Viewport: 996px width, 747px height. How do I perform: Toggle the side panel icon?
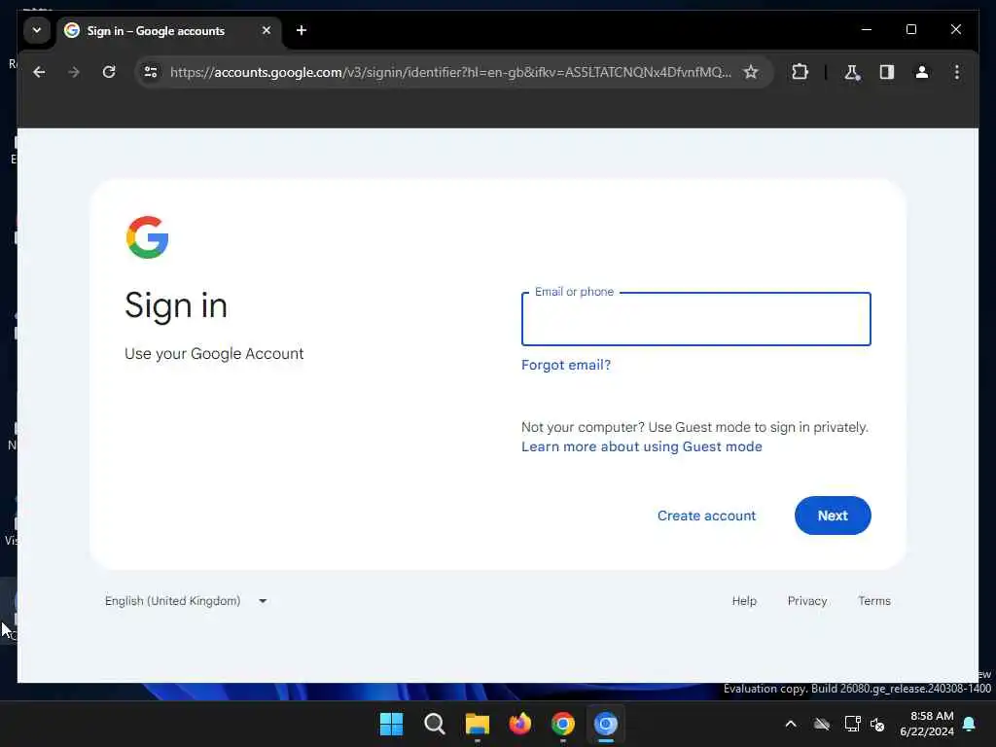887,72
